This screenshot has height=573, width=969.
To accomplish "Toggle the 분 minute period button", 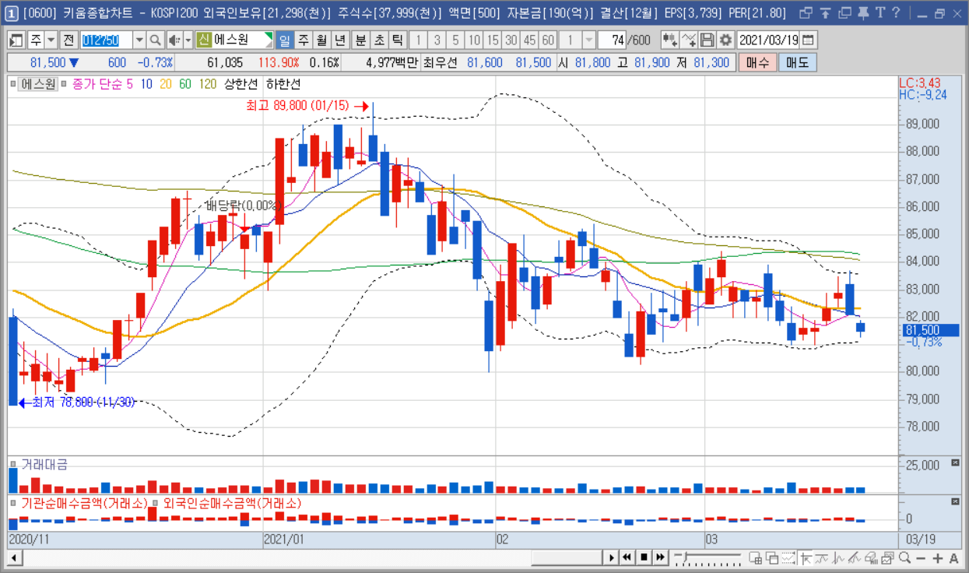I will tap(360, 40).
